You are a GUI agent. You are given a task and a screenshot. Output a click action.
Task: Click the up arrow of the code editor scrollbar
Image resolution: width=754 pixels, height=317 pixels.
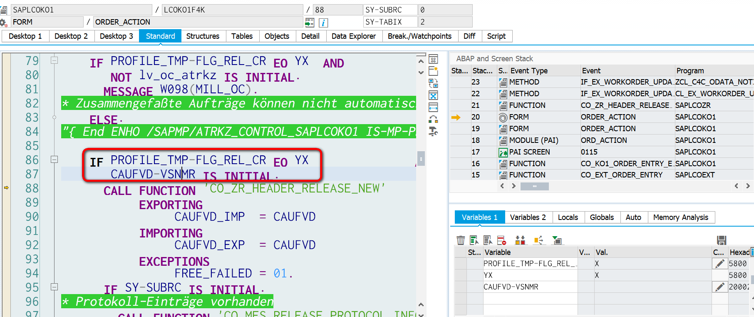coord(421,61)
